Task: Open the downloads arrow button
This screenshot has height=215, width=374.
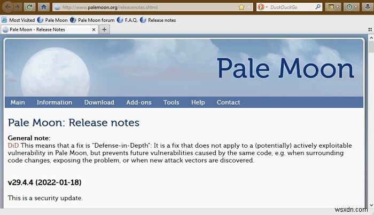Action: point(368,7)
